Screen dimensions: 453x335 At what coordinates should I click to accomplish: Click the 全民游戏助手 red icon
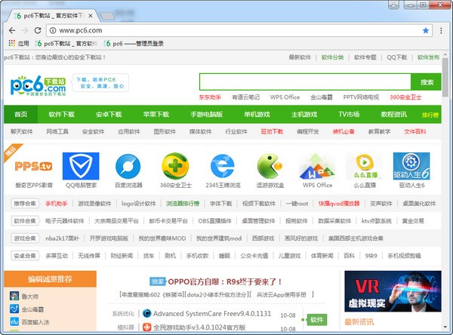click(x=146, y=327)
